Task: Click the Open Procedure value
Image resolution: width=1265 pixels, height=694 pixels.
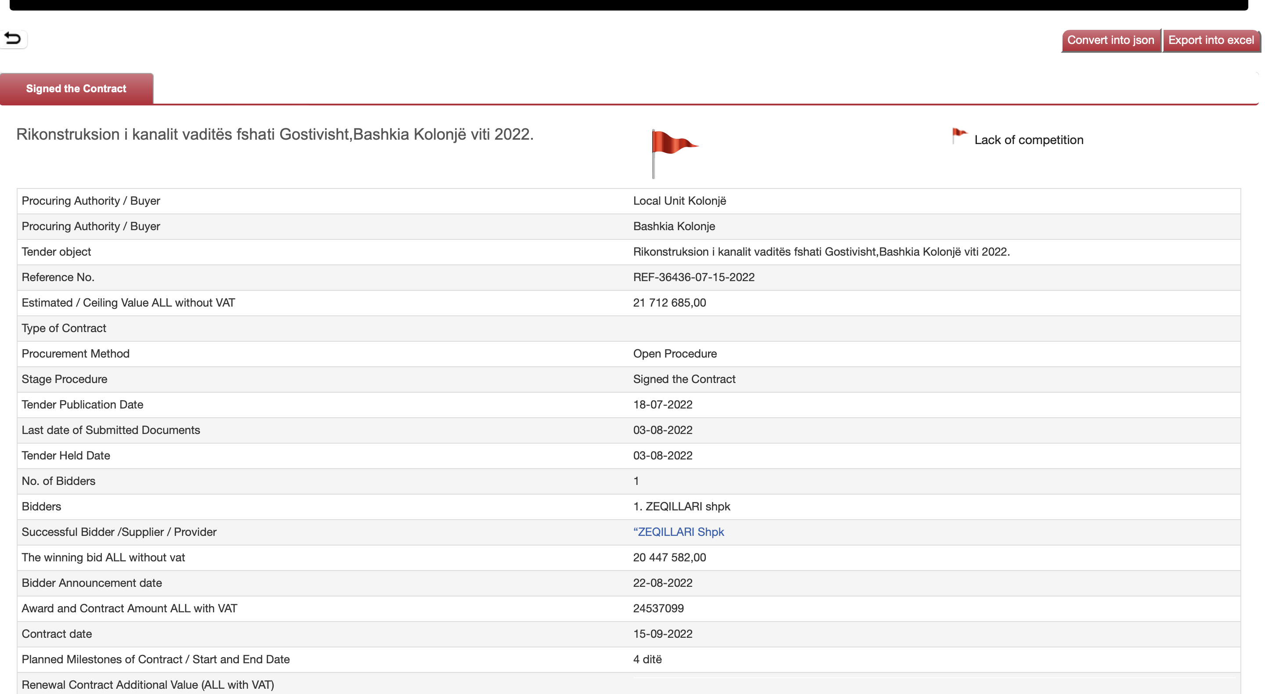Action: [x=675, y=354]
